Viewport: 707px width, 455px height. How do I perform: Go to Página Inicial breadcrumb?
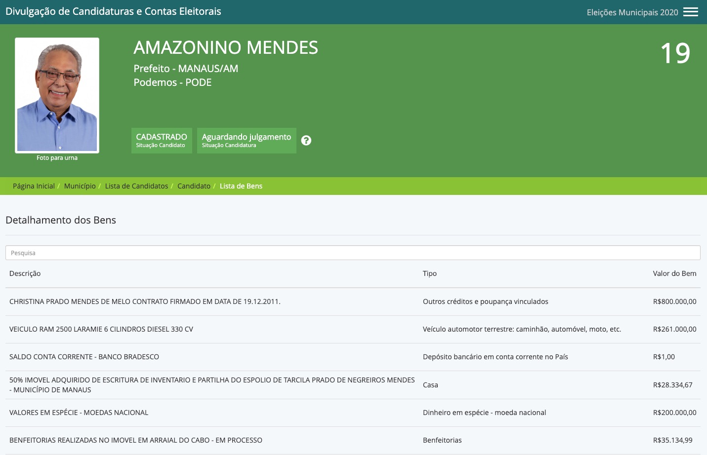pyautogui.click(x=34, y=186)
